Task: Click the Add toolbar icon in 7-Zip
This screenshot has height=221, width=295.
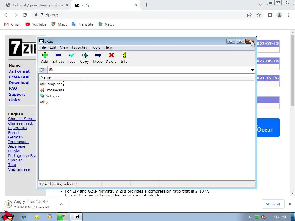Action: click(45, 58)
